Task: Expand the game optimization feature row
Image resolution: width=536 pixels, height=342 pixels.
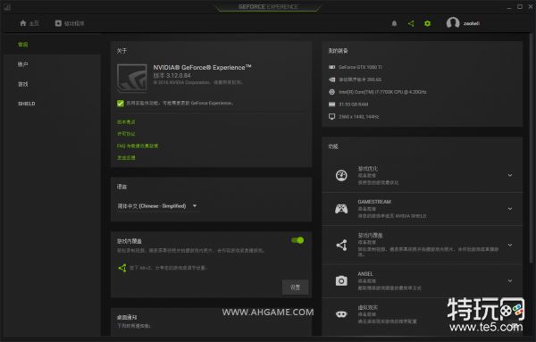Action: tap(510, 175)
